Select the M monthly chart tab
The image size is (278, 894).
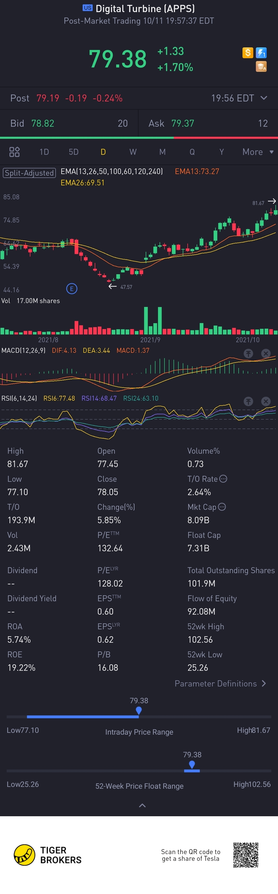click(162, 152)
